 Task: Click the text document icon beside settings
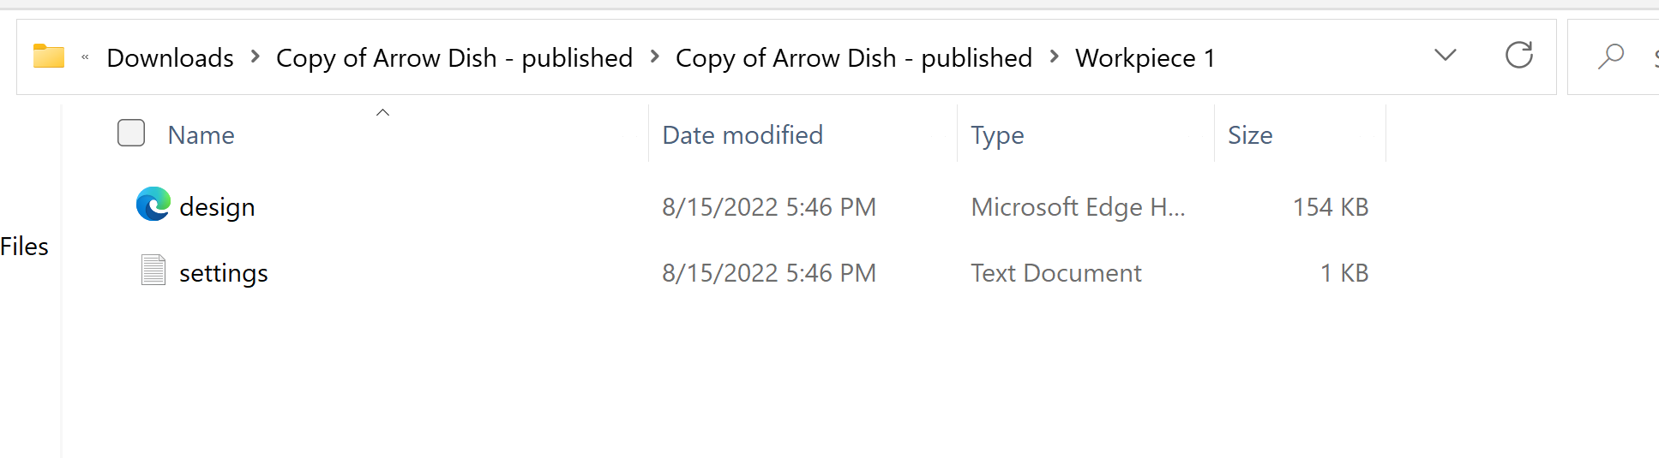pyautogui.click(x=153, y=271)
